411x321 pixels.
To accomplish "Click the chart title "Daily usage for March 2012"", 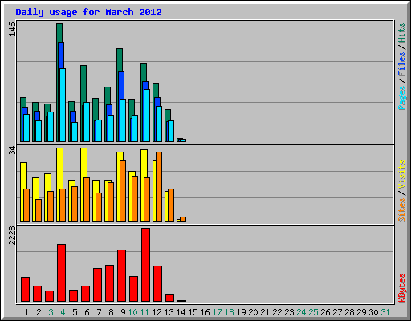I will pyautogui.click(x=88, y=12).
